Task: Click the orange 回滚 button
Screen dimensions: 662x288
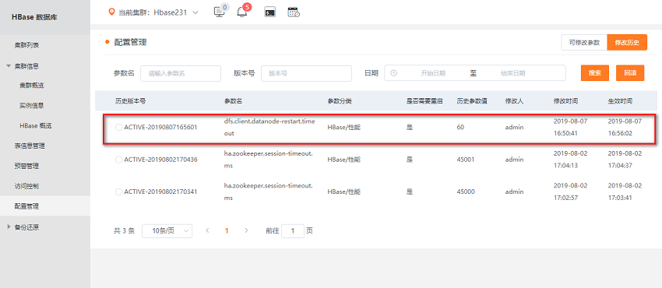Action: coord(630,73)
